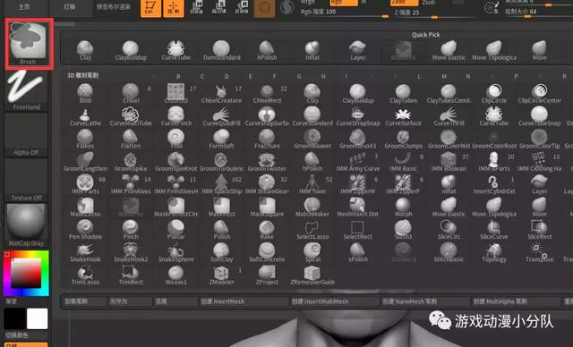Select the FormSoft brush
Viewport: 573px width, 347px height.
tap(221, 139)
